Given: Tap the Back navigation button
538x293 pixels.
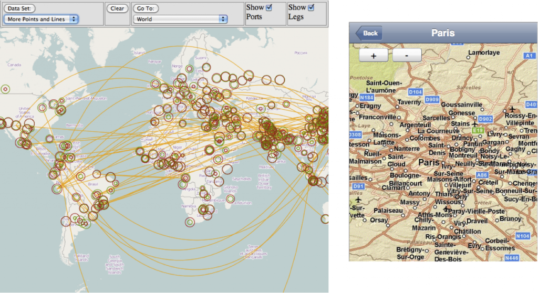Looking at the screenshot, I should click(x=369, y=33).
